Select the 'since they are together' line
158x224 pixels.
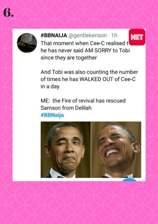click(69, 58)
